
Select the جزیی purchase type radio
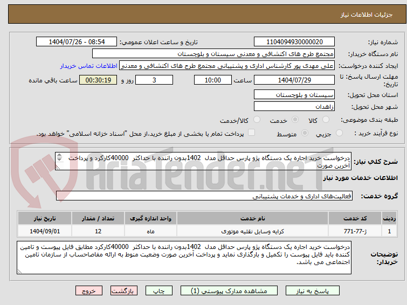click(x=339, y=133)
